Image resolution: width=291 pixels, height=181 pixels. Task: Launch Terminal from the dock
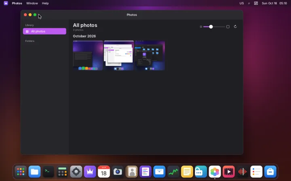[x=48, y=172]
